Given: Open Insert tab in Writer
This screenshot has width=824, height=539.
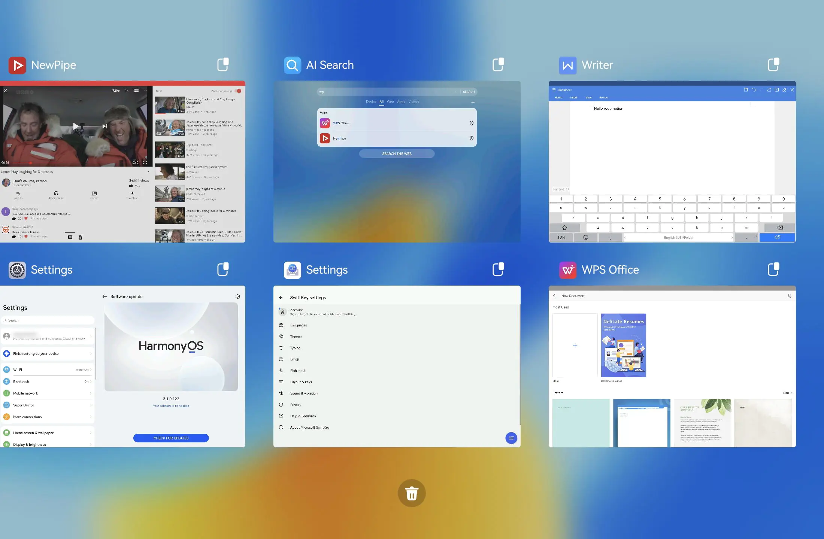Looking at the screenshot, I should coord(573,98).
